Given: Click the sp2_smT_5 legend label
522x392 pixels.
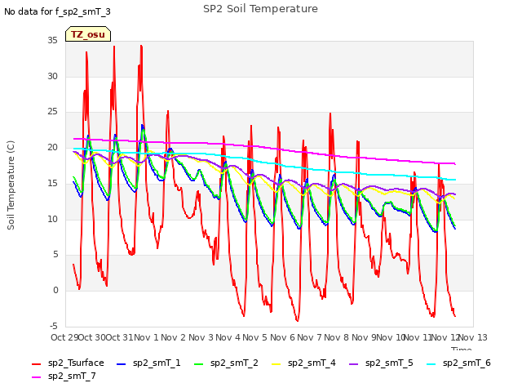Looking at the screenshot, I should coord(389,363).
